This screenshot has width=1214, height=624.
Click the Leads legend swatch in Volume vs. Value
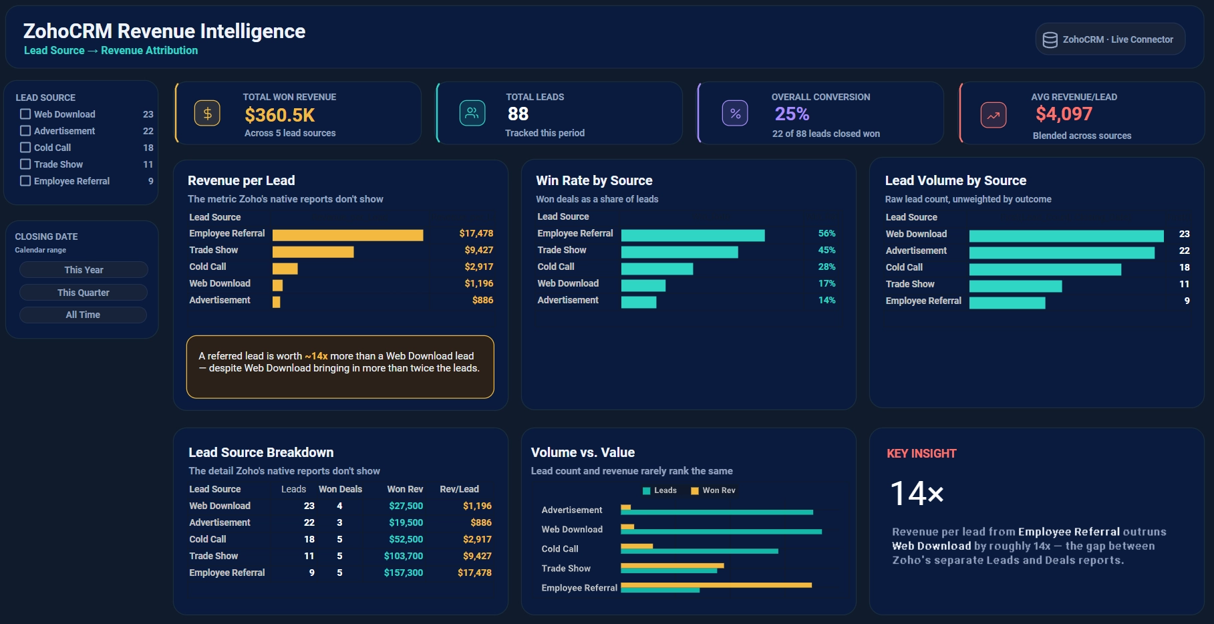tap(646, 491)
